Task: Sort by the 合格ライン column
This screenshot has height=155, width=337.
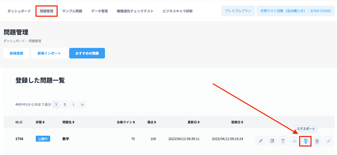Action: point(126,122)
